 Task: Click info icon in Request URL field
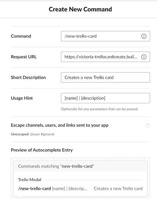pos(144,57)
